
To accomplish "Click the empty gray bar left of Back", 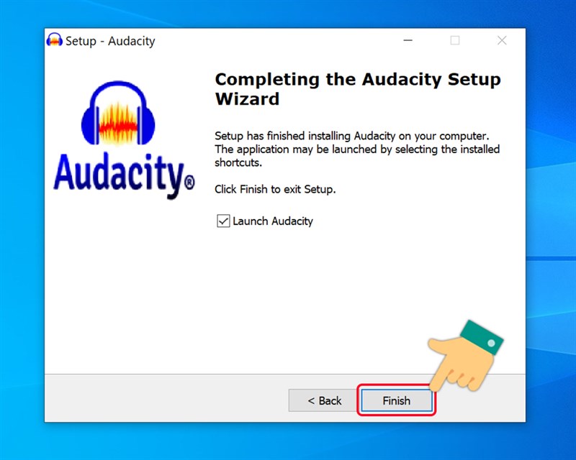I will click(166, 400).
